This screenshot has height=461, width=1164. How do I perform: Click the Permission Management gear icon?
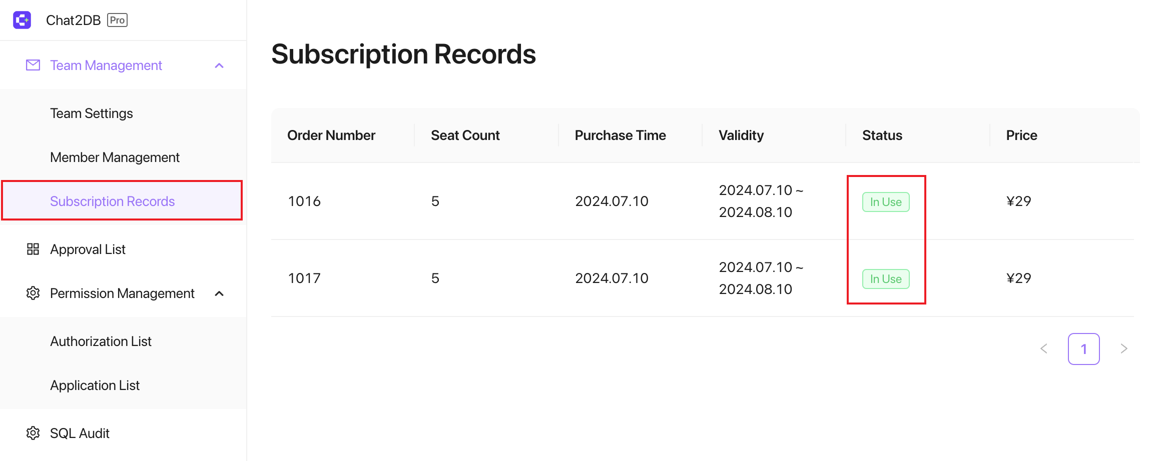coord(33,293)
